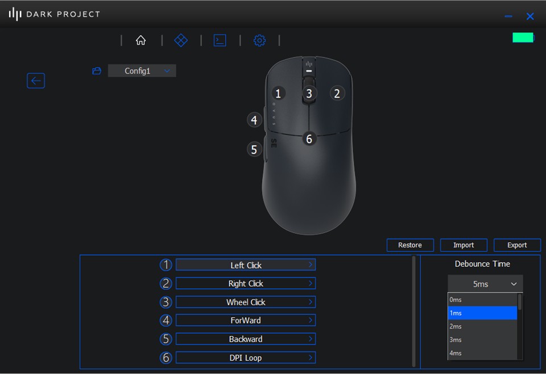Click the profile folder icon beside Config1
Viewport: 546px width, 374px height.
97,71
